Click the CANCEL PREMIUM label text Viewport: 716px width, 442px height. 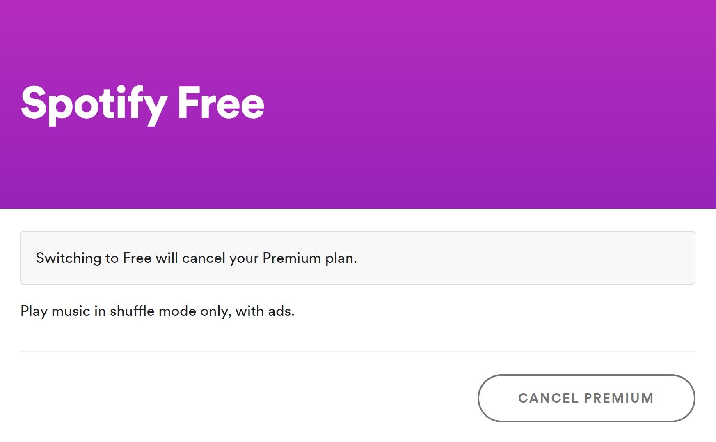(586, 398)
